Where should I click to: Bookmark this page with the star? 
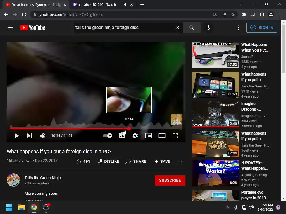click(x=233, y=14)
